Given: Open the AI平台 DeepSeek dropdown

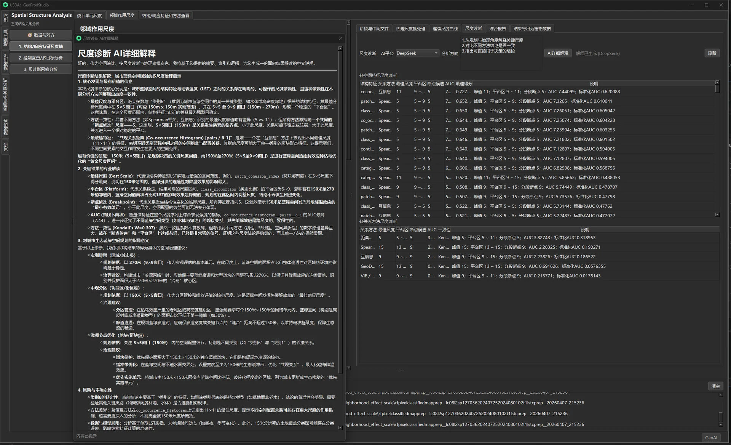Looking at the screenshot, I should point(417,53).
